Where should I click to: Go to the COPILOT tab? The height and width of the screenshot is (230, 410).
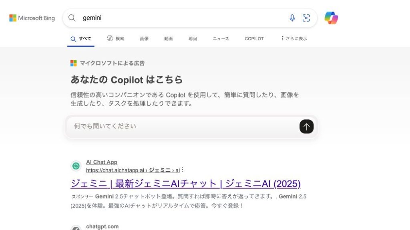pos(254,39)
